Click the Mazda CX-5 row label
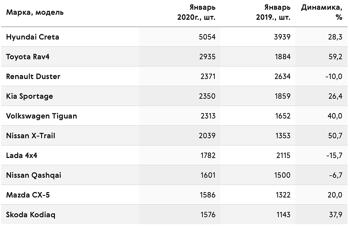Viewport: 349px width, 226px height. [x=28, y=195]
